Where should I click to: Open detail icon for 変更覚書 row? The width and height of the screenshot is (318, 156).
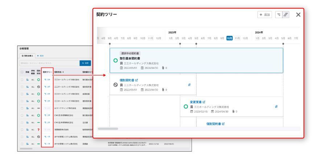(28, 94)
